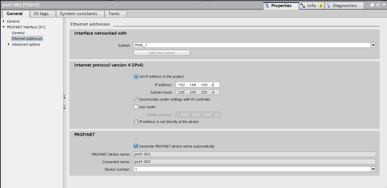Screen dimensions: 387x188
Task: Switch to the Info tab
Action: [311, 6]
